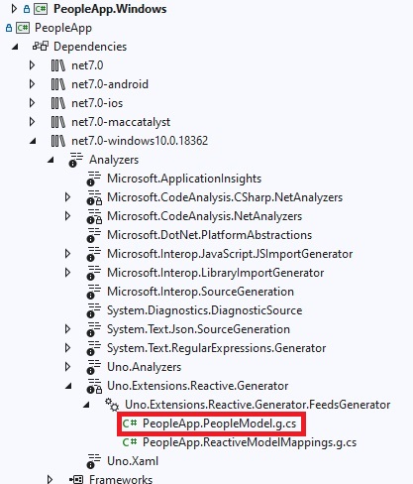Screen dimensions: 413x484
Task: Collapse the net7.0-windows10.0.18362 node
Action: click(33, 141)
